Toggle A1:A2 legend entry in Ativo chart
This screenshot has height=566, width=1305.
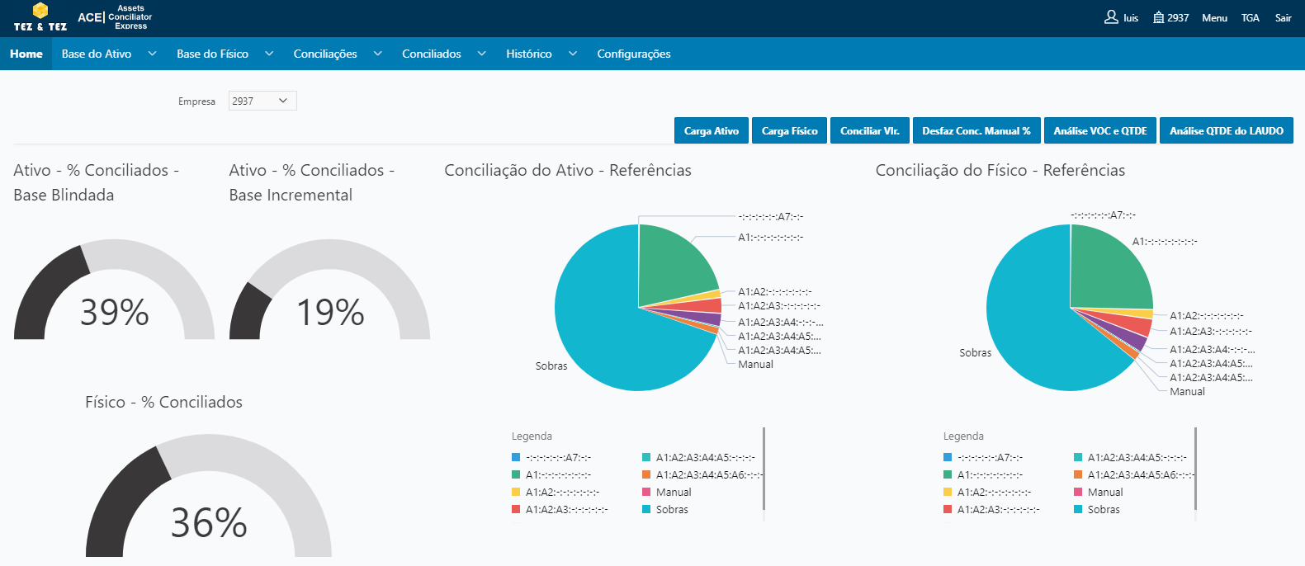pyautogui.click(x=562, y=493)
